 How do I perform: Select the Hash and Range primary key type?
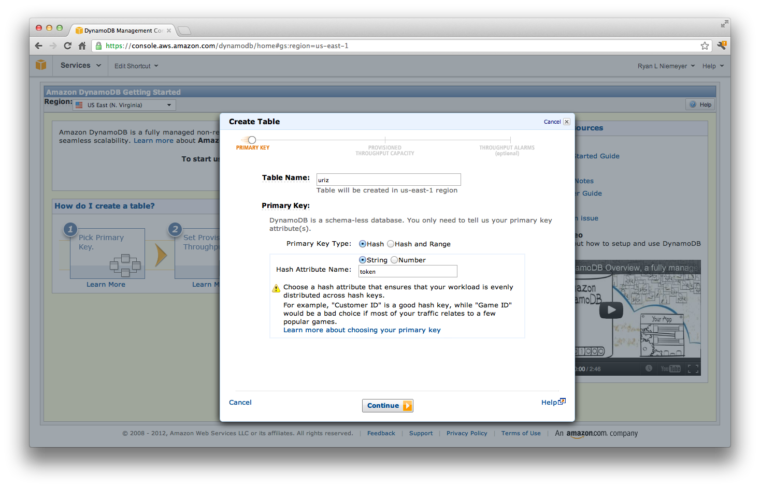coord(391,244)
